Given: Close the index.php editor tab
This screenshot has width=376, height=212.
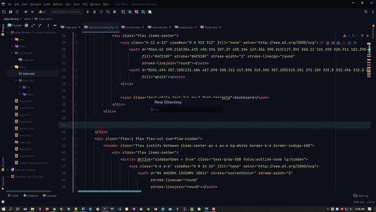Looking at the screenshot, I should click(x=79, y=27).
